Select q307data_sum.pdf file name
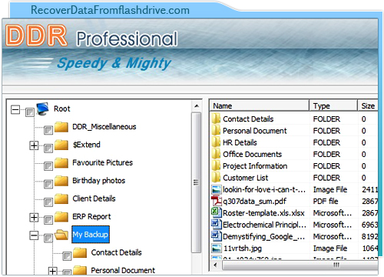Screen dimensions: 384x277 tap(254, 202)
